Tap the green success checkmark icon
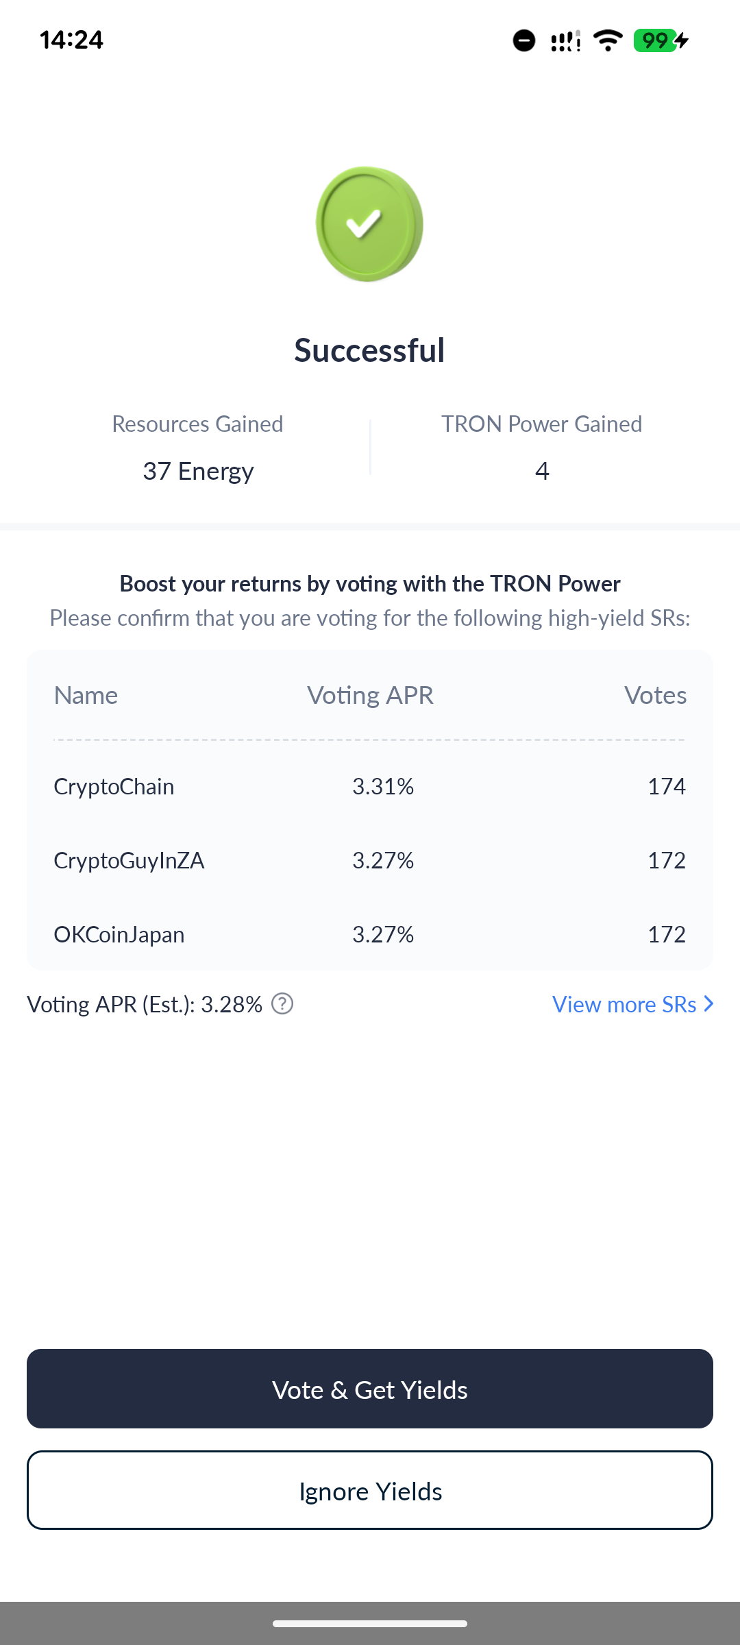 [369, 224]
